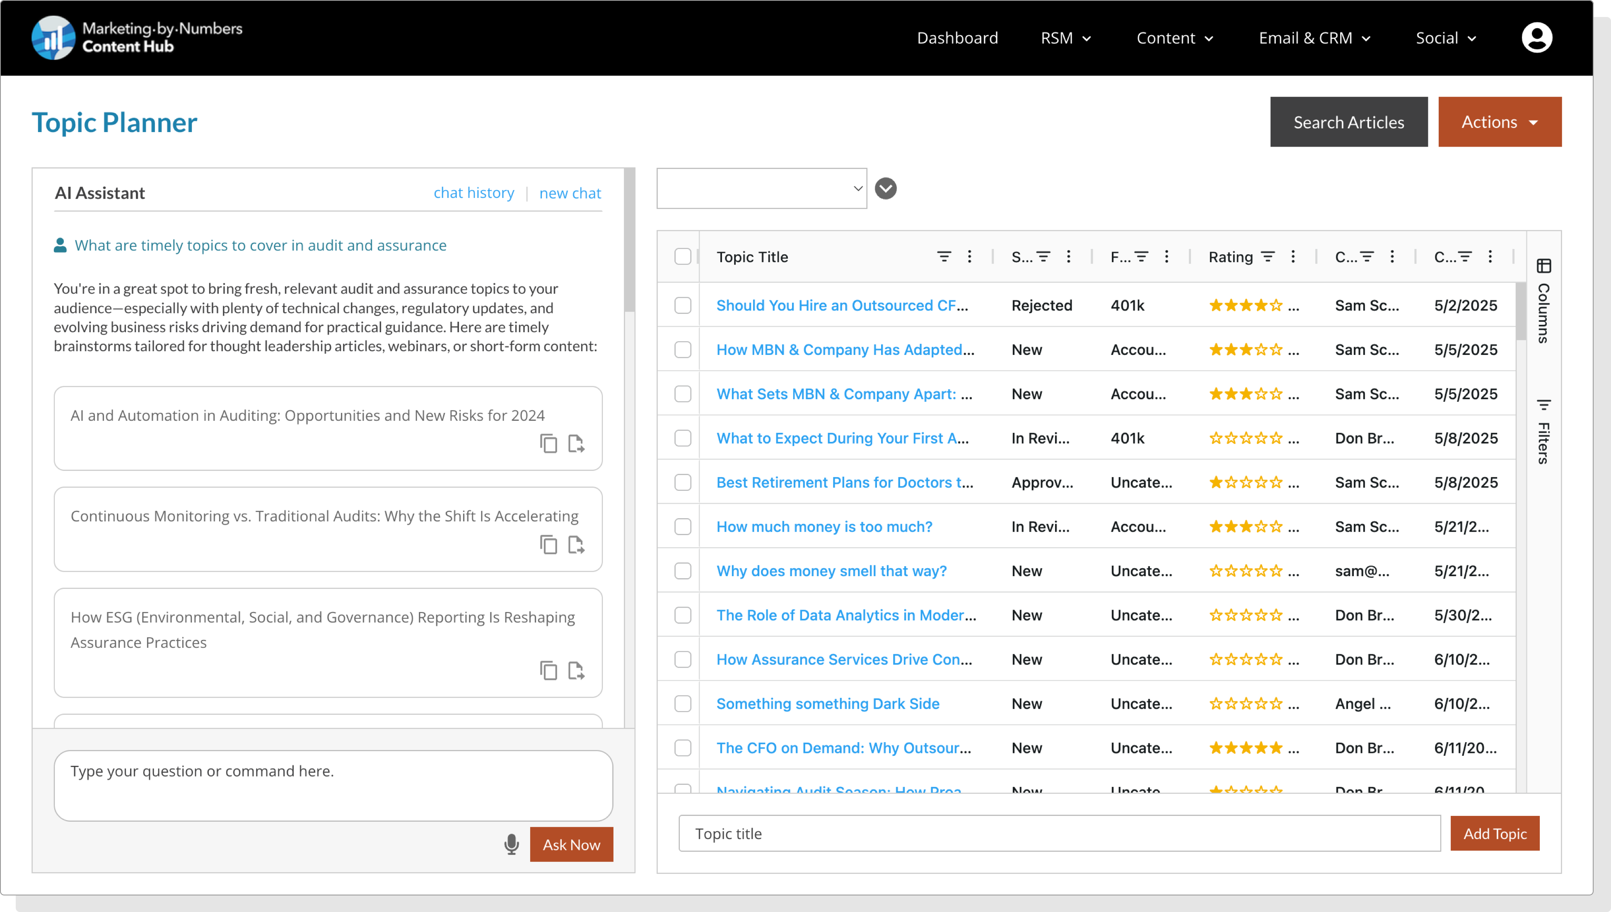
Task: Open the user profile account icon
Action: pyautogui.click(x=1536, y=38)
